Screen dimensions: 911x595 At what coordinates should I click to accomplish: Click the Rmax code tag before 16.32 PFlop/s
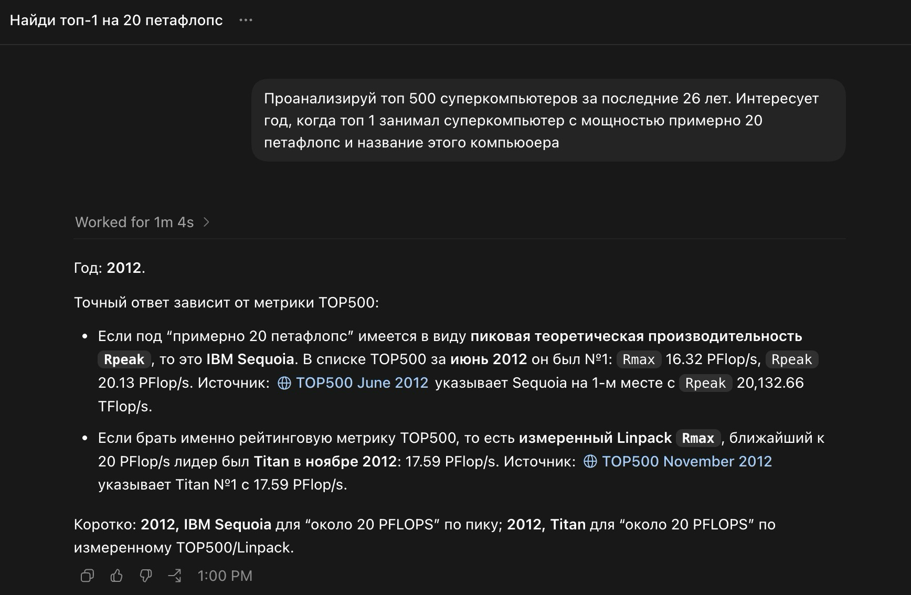click(639, 359)
